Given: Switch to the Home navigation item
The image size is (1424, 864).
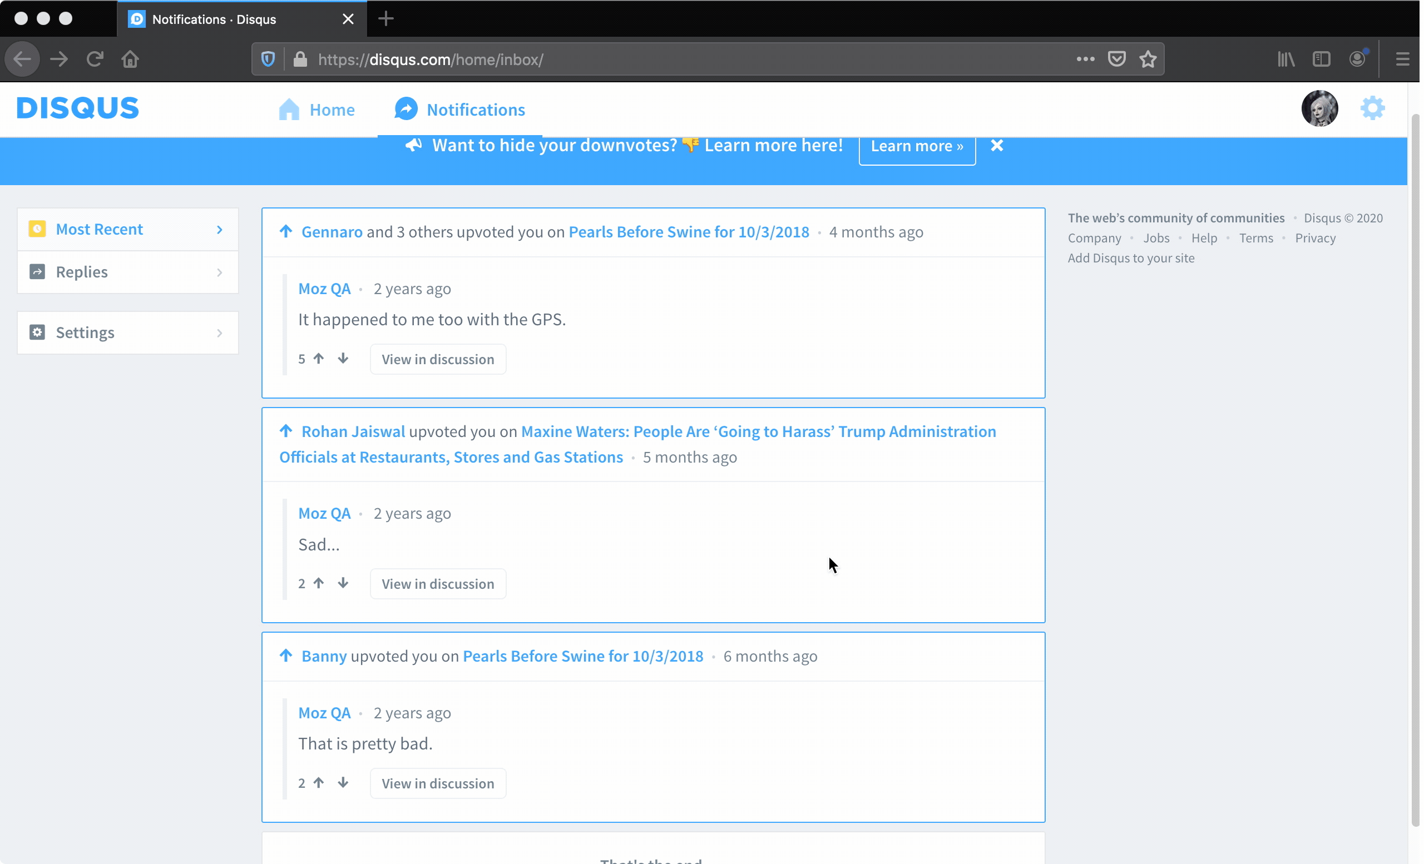Looking at the screenshot, I should tap(316, 109).
